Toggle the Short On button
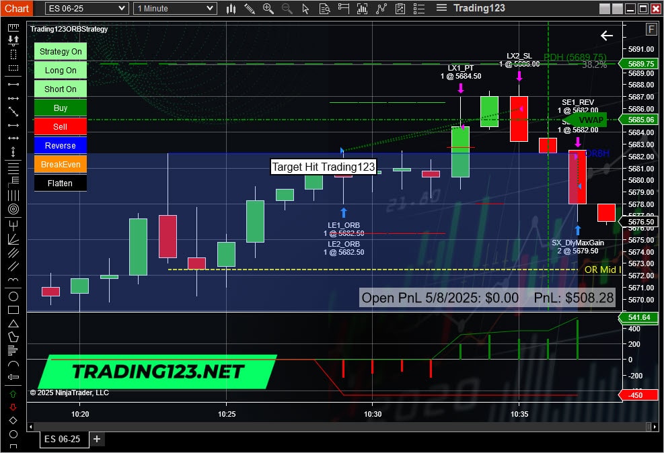Viewport: 664px width, 453px height. pyautogui.click(x=60, y=89)
